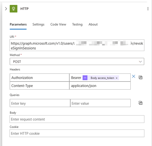Click the green HTTP connector icon
Image resolution: width=152 pixels, height=146 pixels.
click(x=14, y=9)
